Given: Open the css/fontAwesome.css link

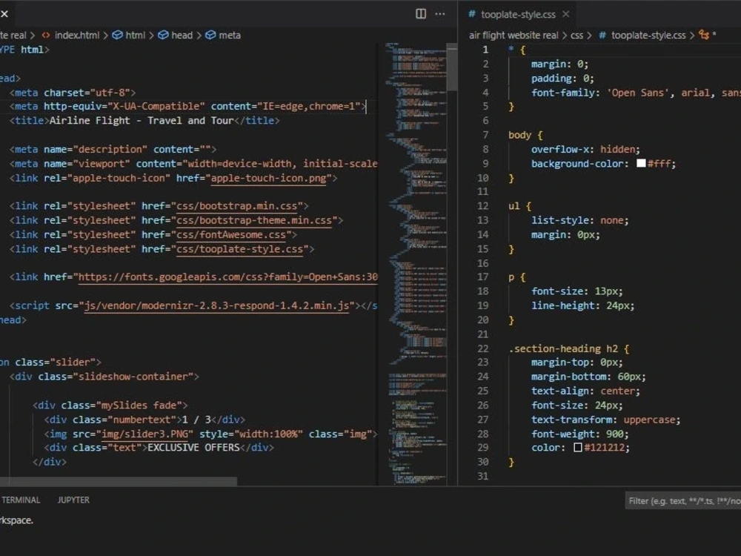Looking at the screenshot, I should pyautogui.click(x=231, y=234).
